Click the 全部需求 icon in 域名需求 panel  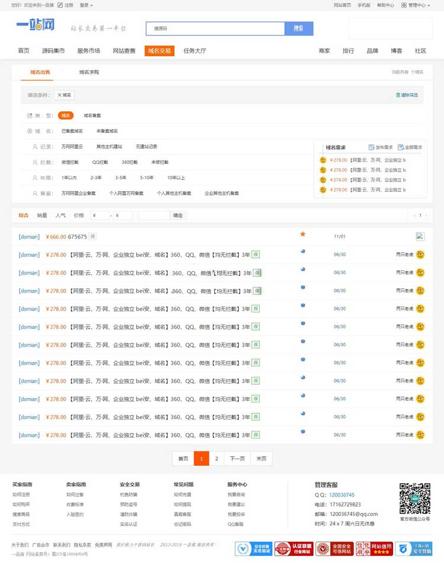pyautogui.click(x=401, y=147)
